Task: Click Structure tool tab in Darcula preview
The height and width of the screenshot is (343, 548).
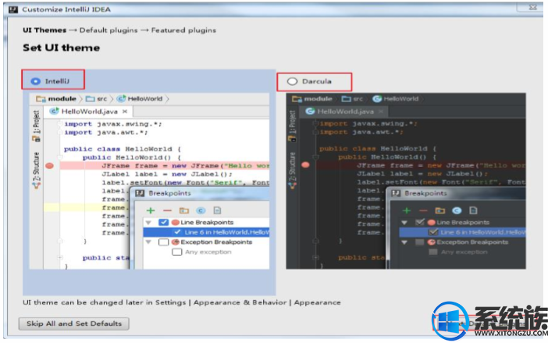Action: [292, 171]
